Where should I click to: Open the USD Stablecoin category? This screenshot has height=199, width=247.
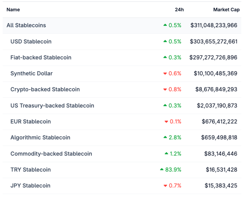tap(31, 41)
